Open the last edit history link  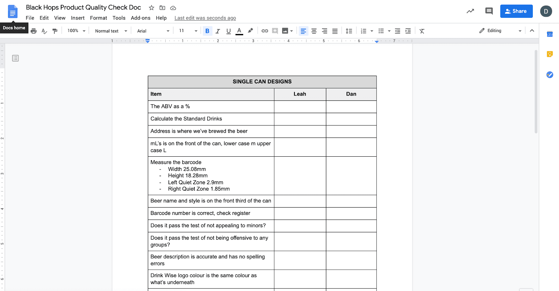(x=205, y=18)
